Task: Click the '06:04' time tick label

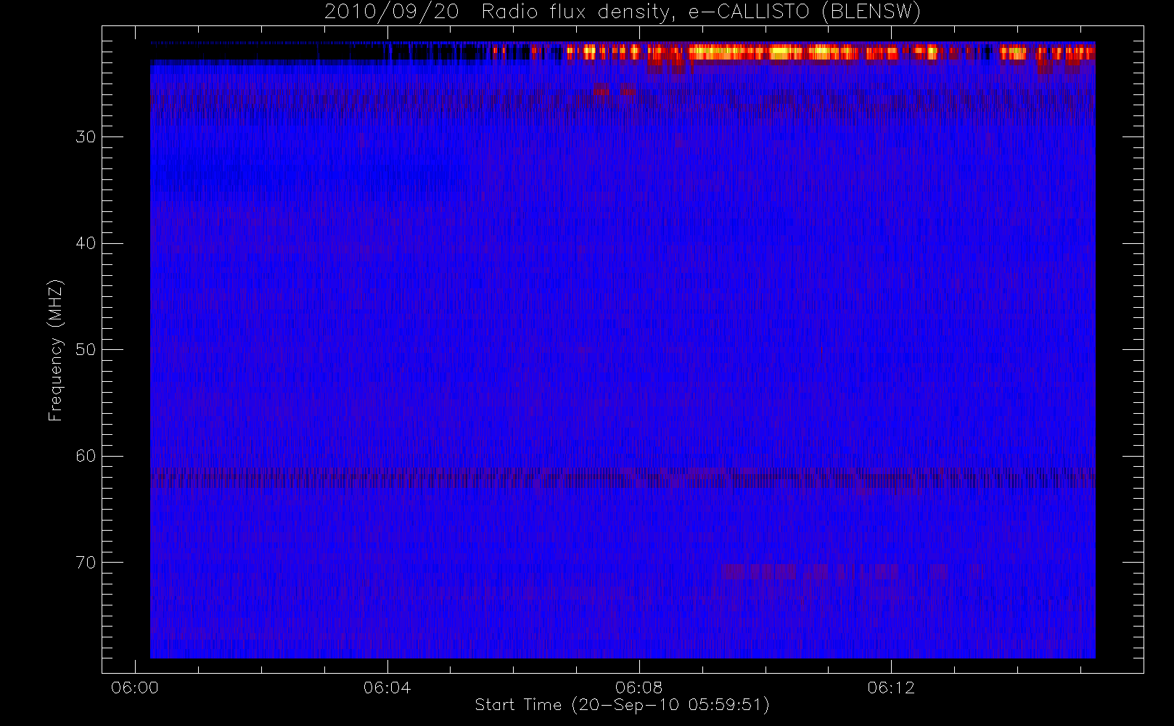Action: [387, 687]
